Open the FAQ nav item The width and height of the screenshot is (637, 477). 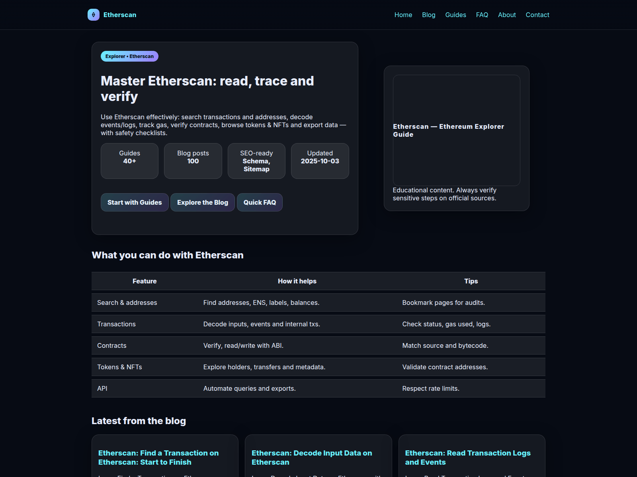(482, 15)
